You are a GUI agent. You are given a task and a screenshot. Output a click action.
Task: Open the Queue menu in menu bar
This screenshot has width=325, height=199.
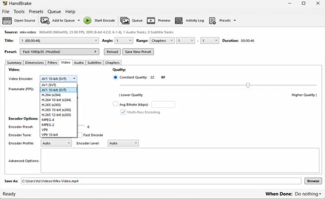[x=54, y=12]
